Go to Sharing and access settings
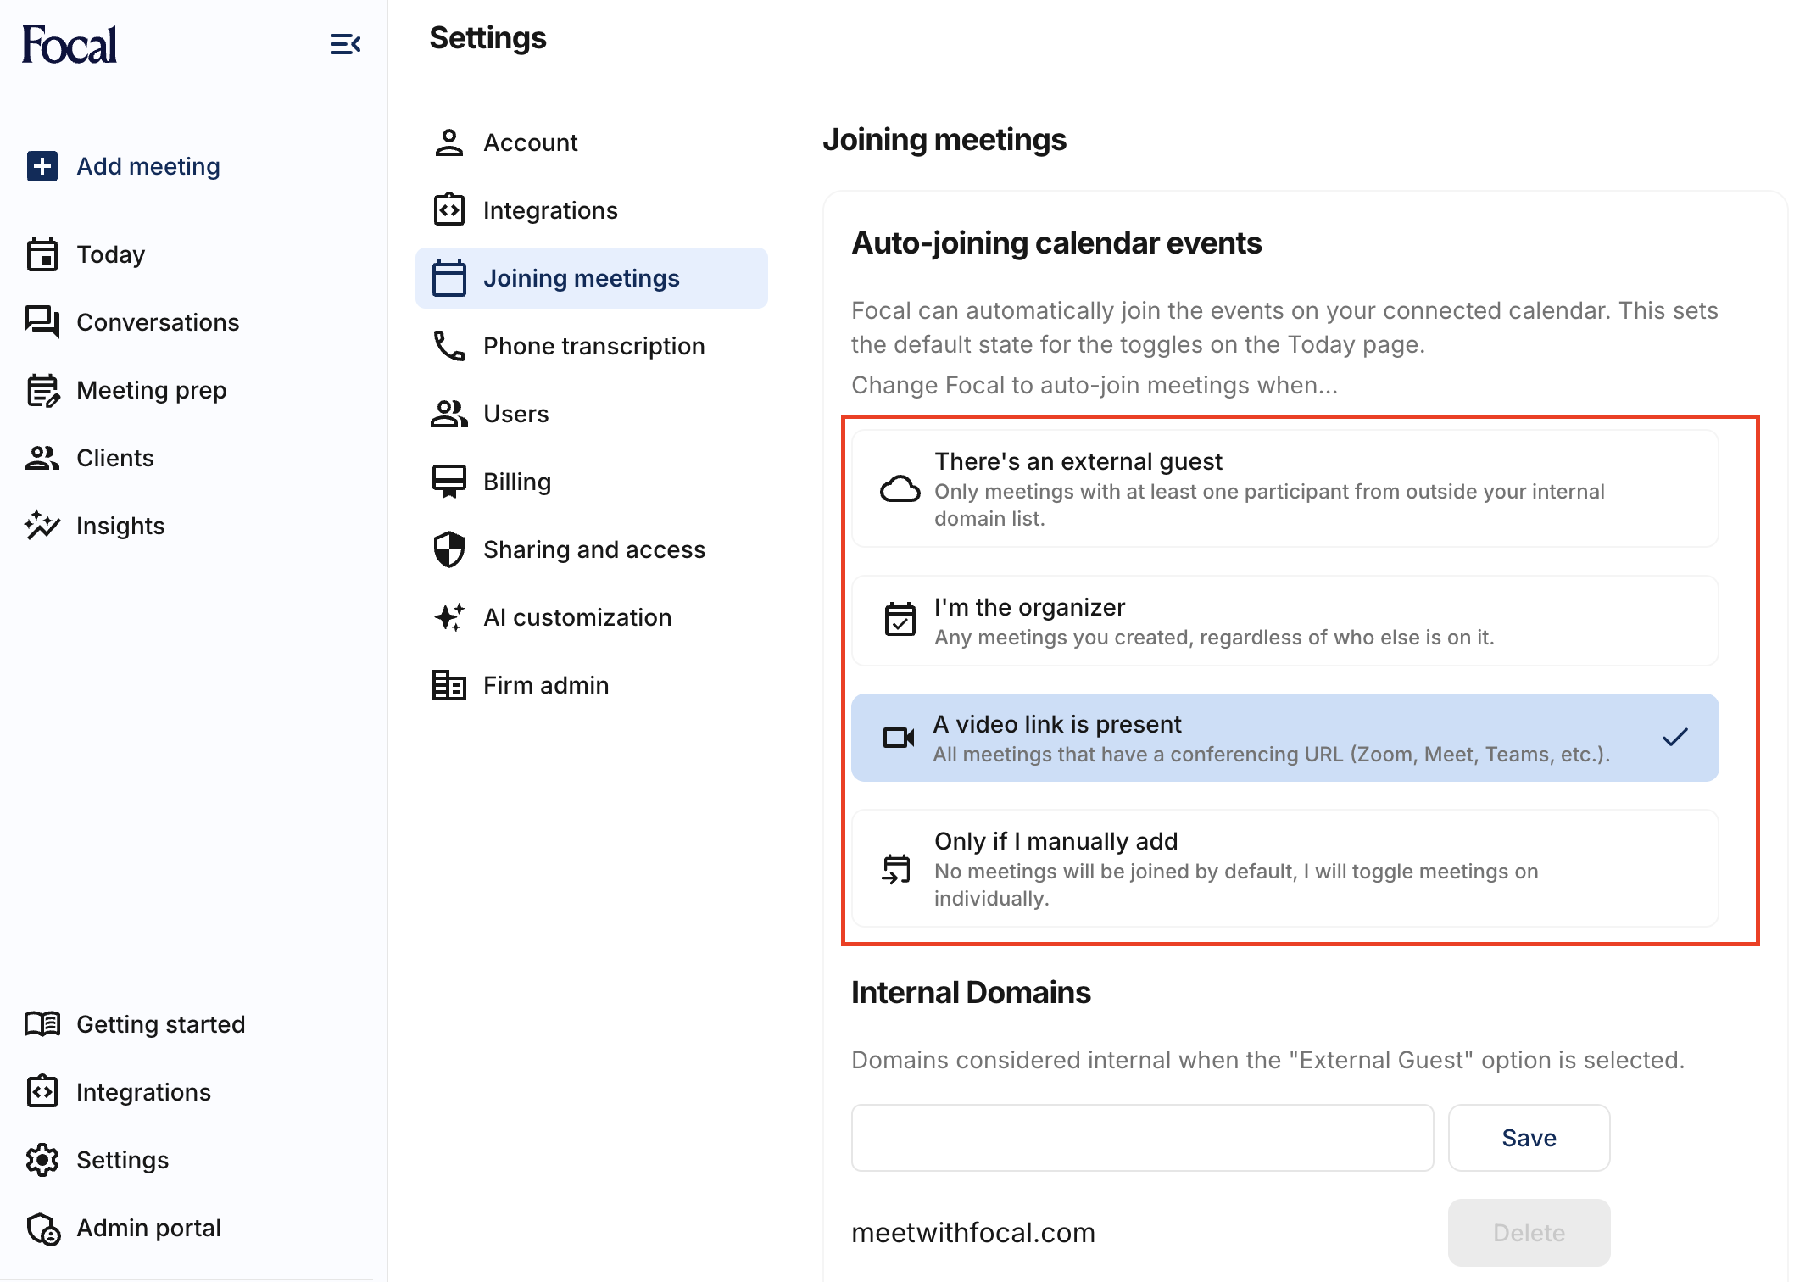This screenshot has height=1282, width=1794. 593,549
